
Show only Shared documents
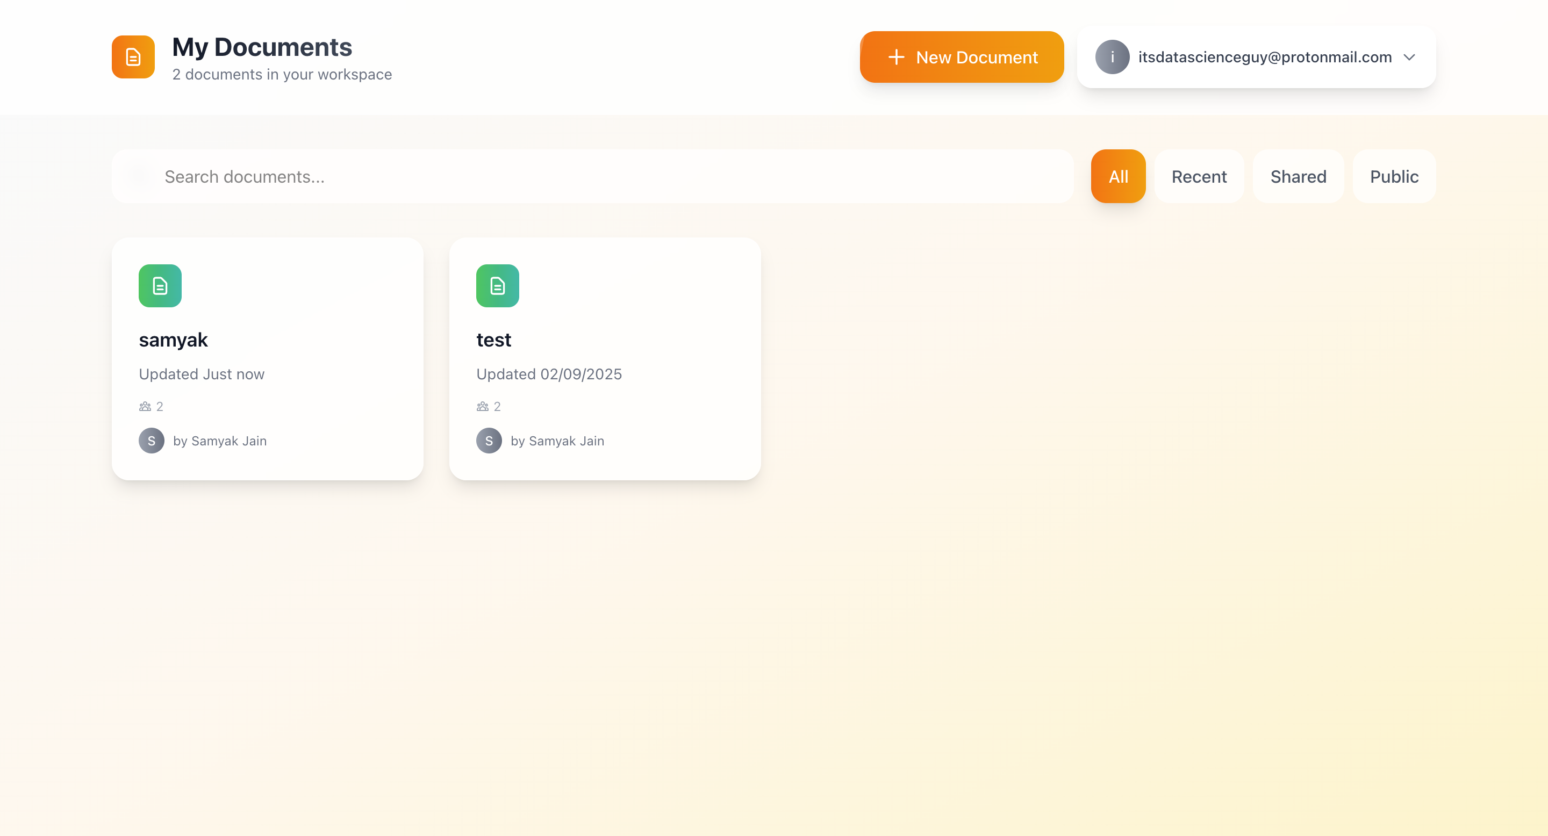(1298, 177)
